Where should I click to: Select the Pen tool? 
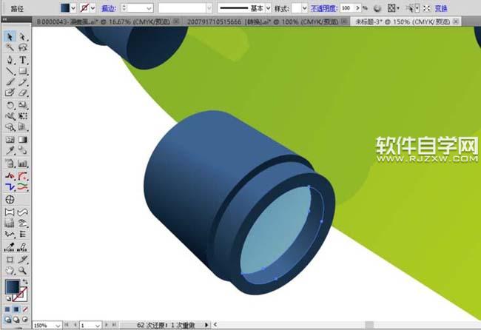pyautogui.click(x=10, y=60)
